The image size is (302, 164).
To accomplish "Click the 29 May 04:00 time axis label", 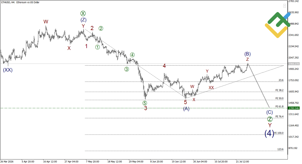I will coord(136,162).
